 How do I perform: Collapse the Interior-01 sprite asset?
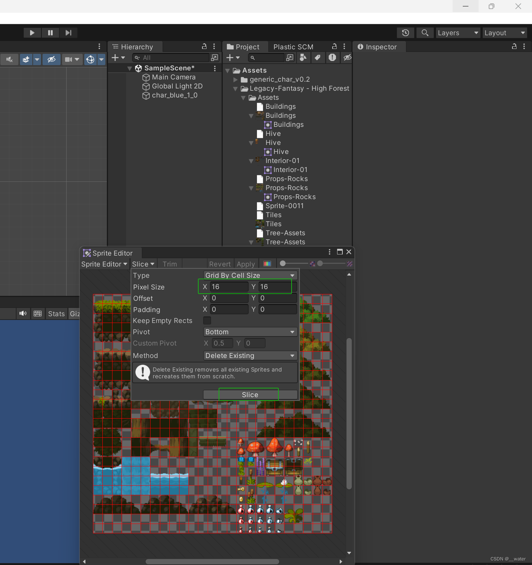(251, 161)
